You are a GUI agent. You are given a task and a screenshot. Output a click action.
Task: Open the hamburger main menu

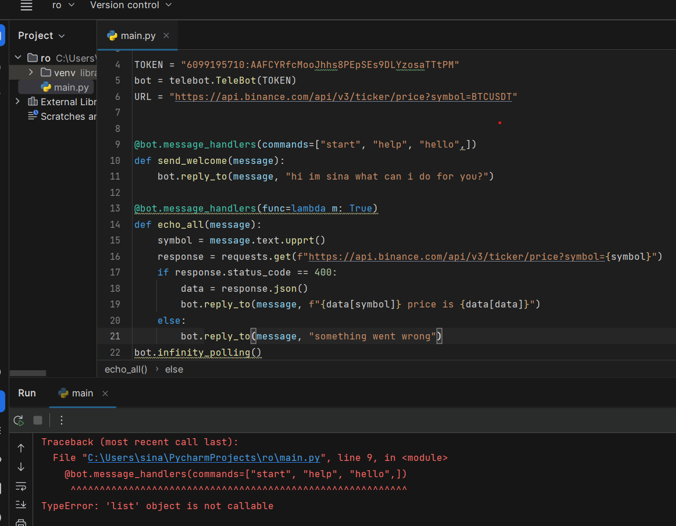pyautogui.click(x=26, y=5)
